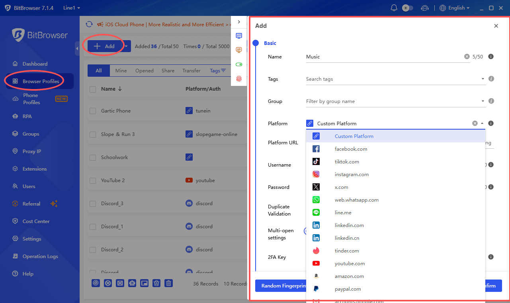Open customer support chat headset icon

pos(425,8)
